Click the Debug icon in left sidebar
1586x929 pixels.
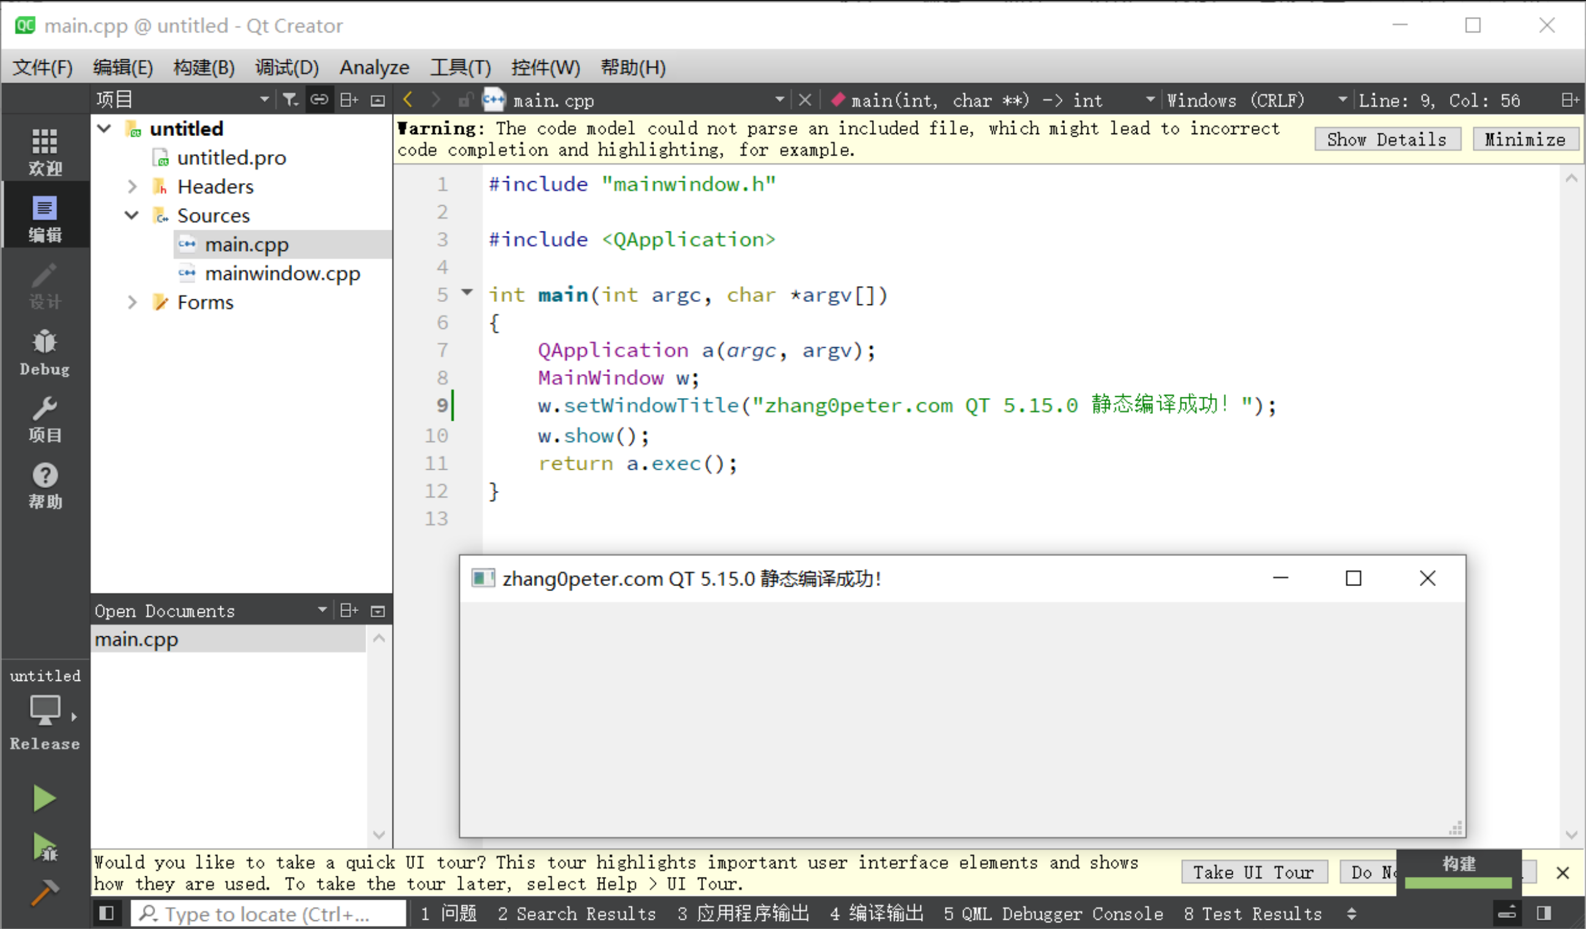click(x=44, y=343)
